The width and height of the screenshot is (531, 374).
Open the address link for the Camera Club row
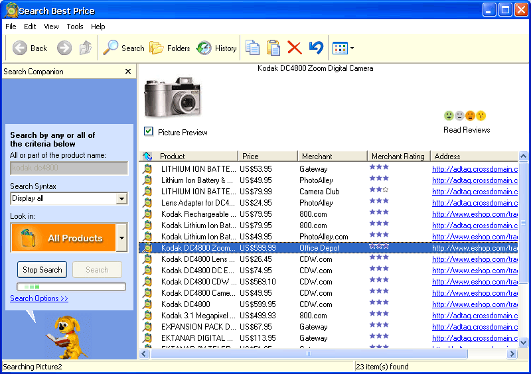pyautogui.click(x=475, y=192)
